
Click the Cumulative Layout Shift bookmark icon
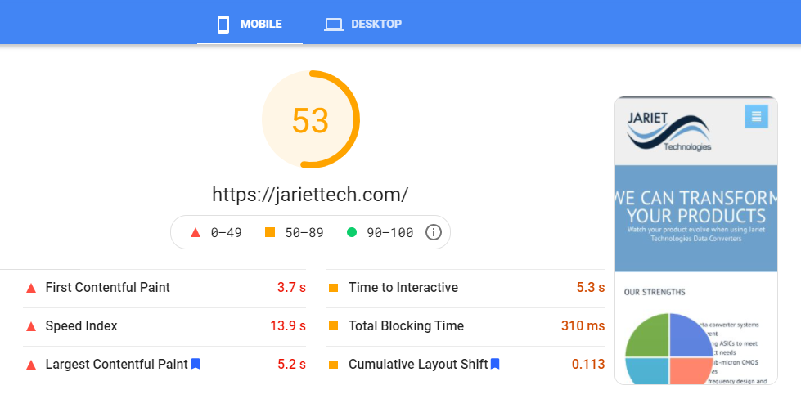495,364
